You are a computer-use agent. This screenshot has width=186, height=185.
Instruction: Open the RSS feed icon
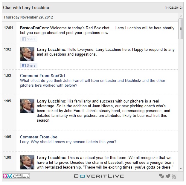tap(174, 176)
